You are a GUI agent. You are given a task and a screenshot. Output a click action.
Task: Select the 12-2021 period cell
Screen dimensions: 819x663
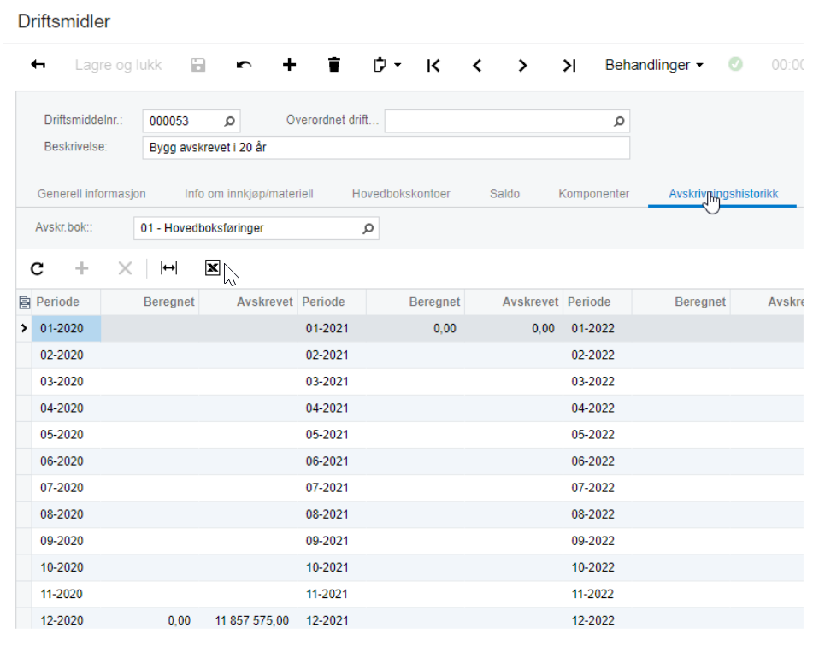[x=332, y=620]
